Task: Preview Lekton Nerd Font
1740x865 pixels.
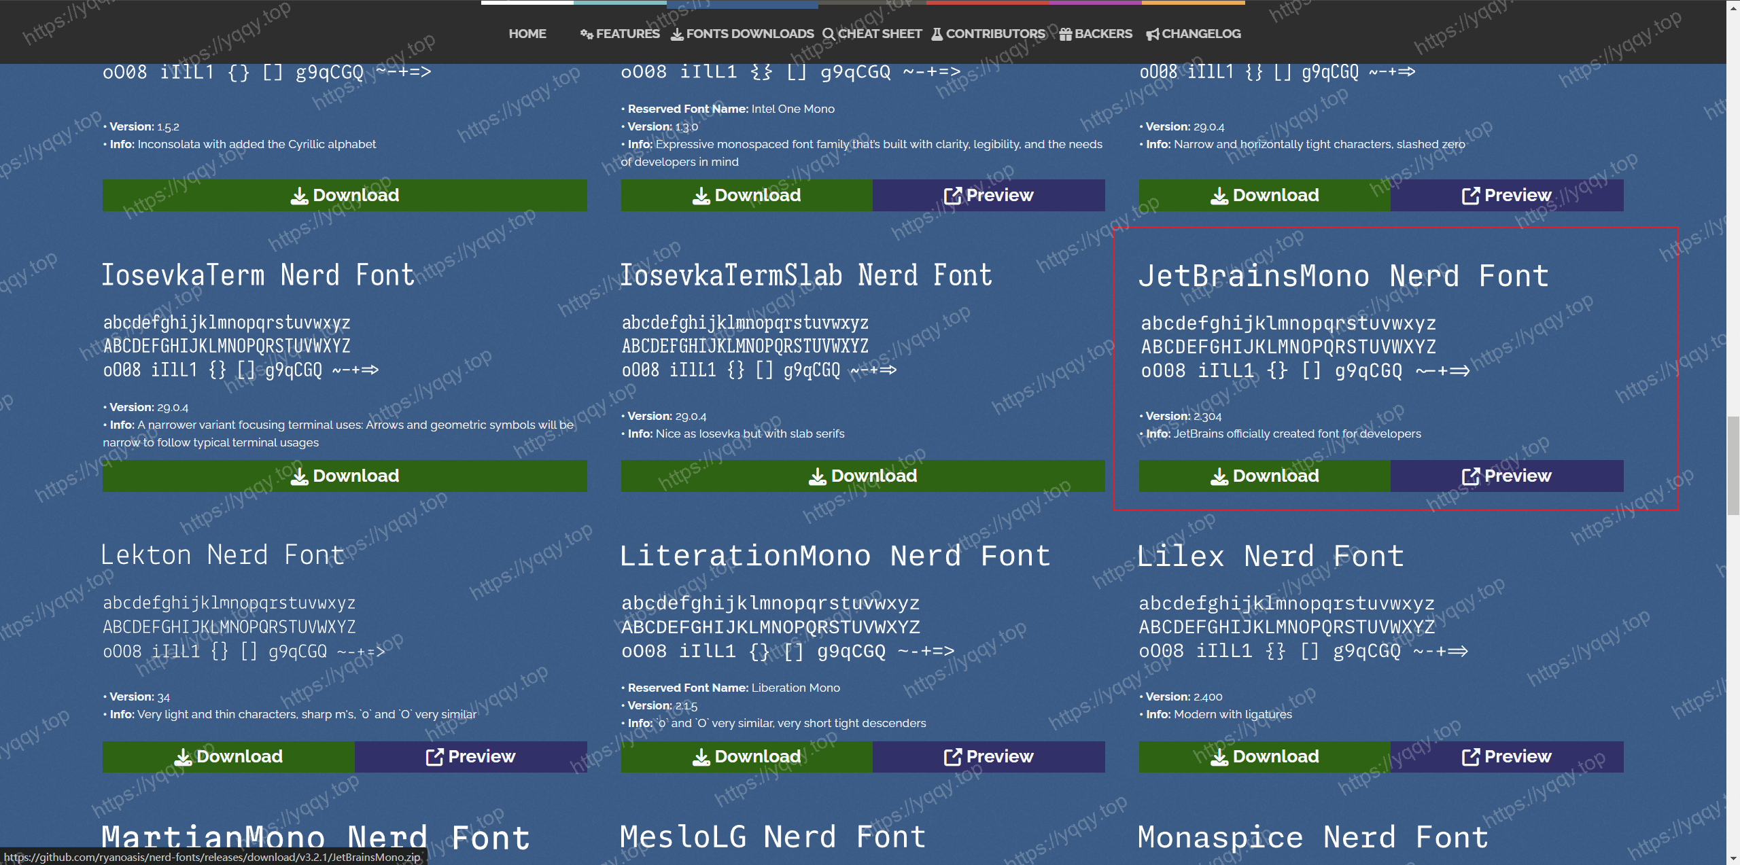Action: tap(471, 757)
